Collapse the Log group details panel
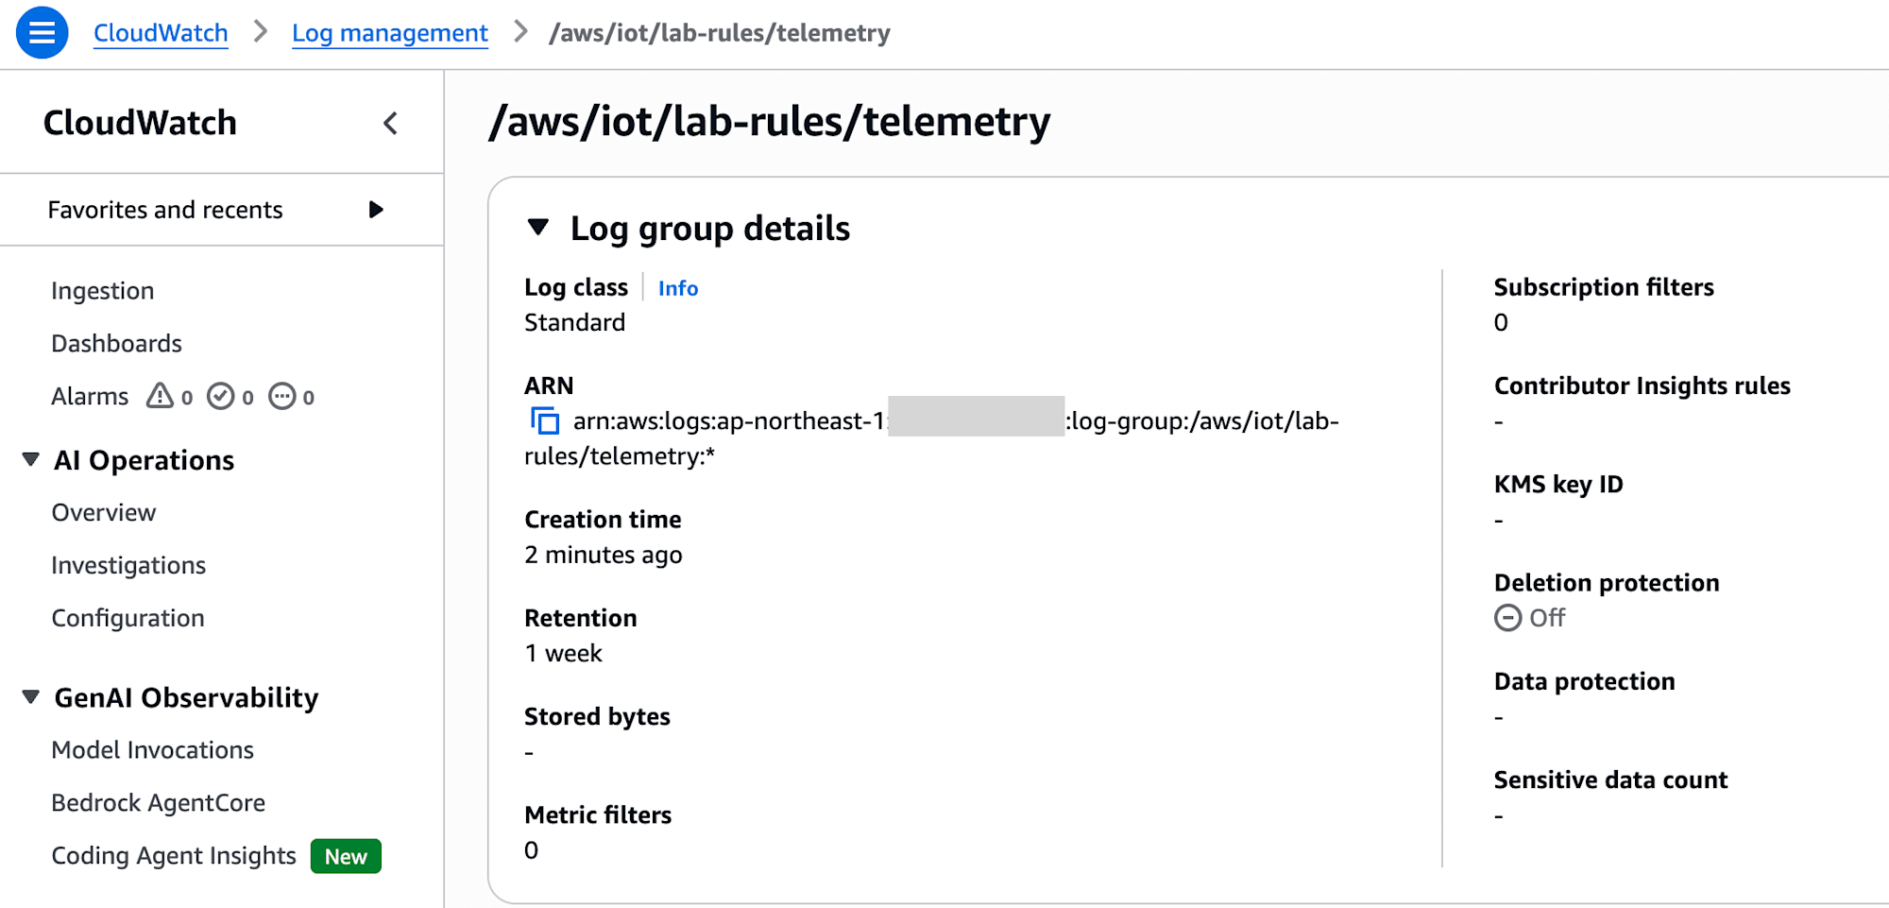This screenshot has width=1889, height=908. [538, 228]
